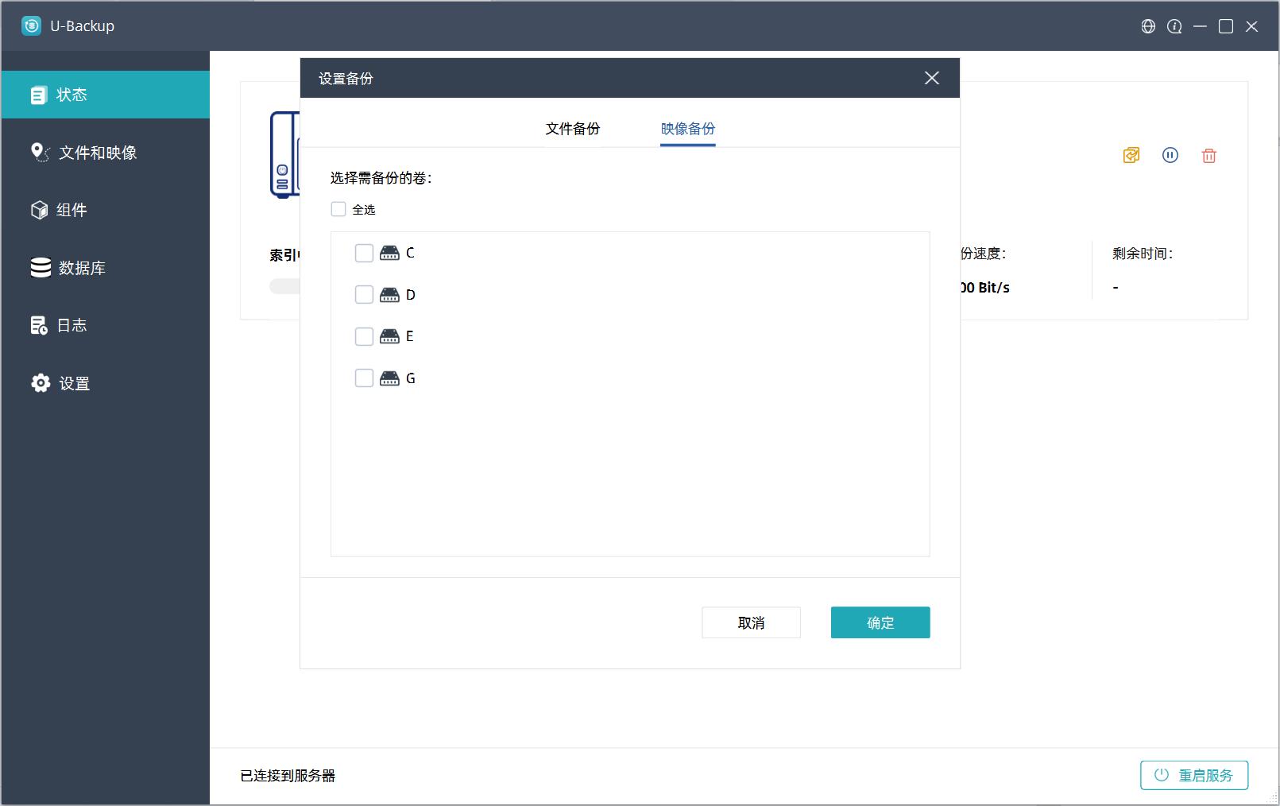The image size is (1280, 806).
Task: Click the globe language icon in title bar
Action: [x=1148, y=26]
